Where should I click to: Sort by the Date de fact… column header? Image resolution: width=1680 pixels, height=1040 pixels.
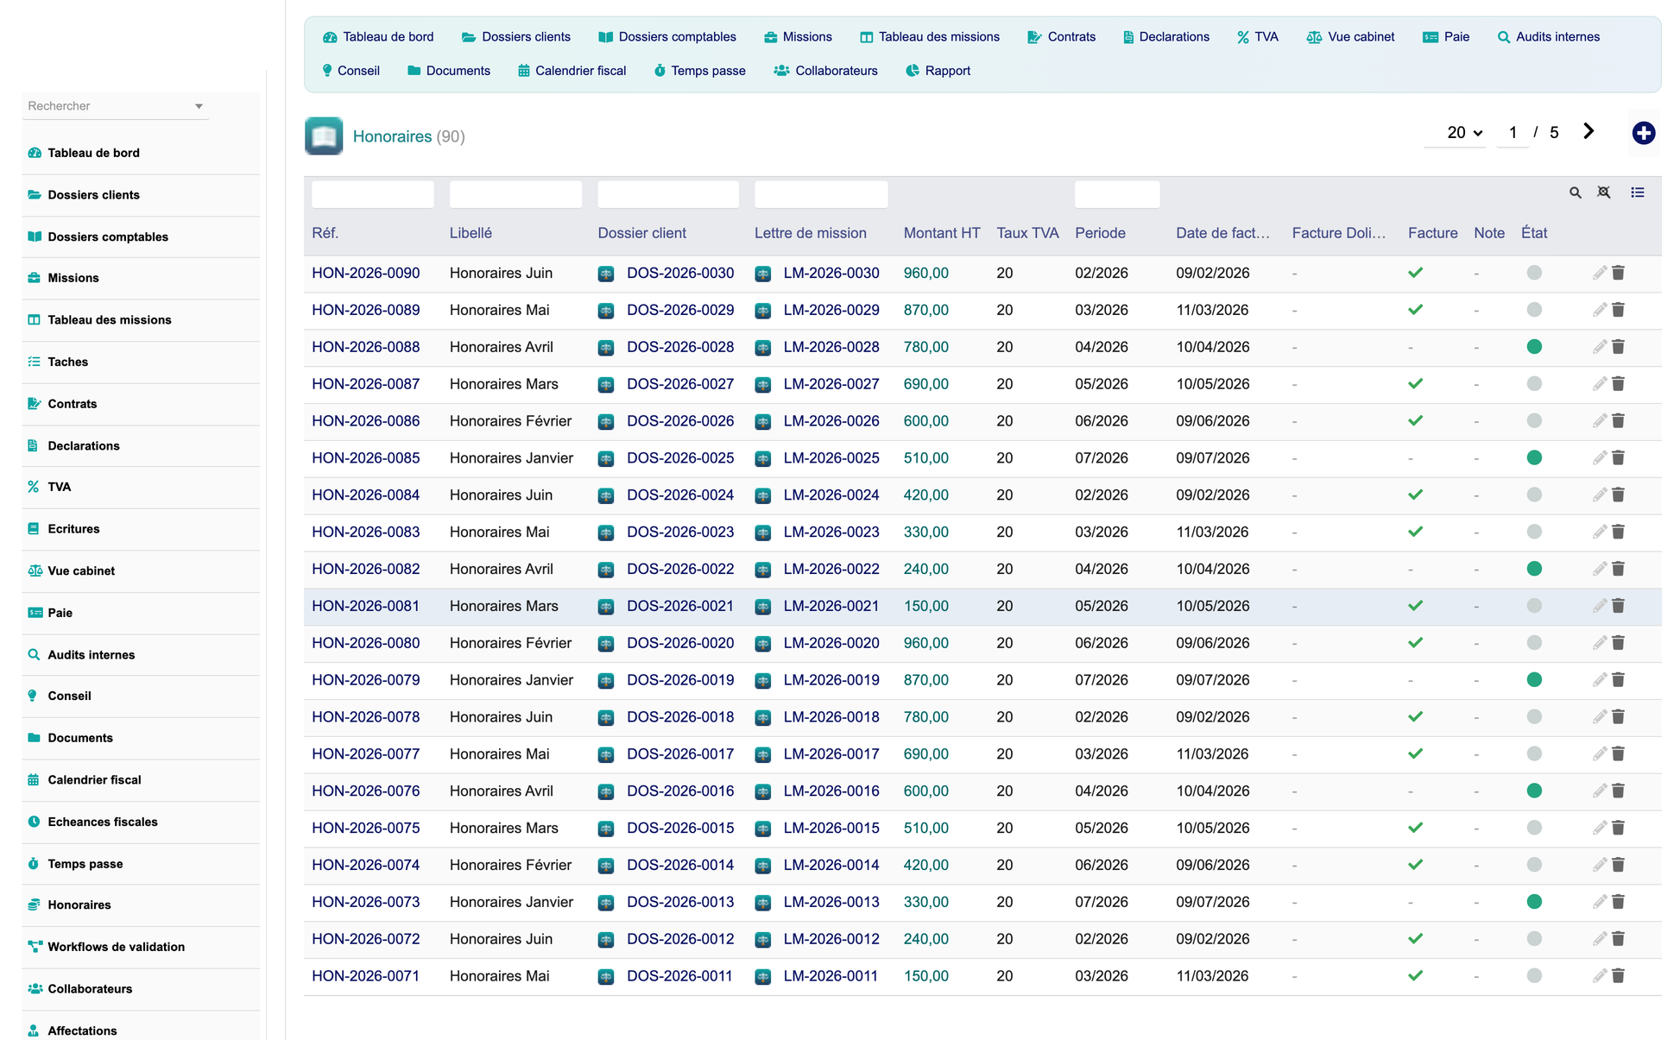(1222, 233)
